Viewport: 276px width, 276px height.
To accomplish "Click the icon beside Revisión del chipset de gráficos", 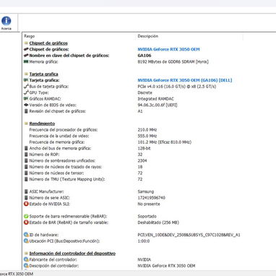I will coord(26,111).
